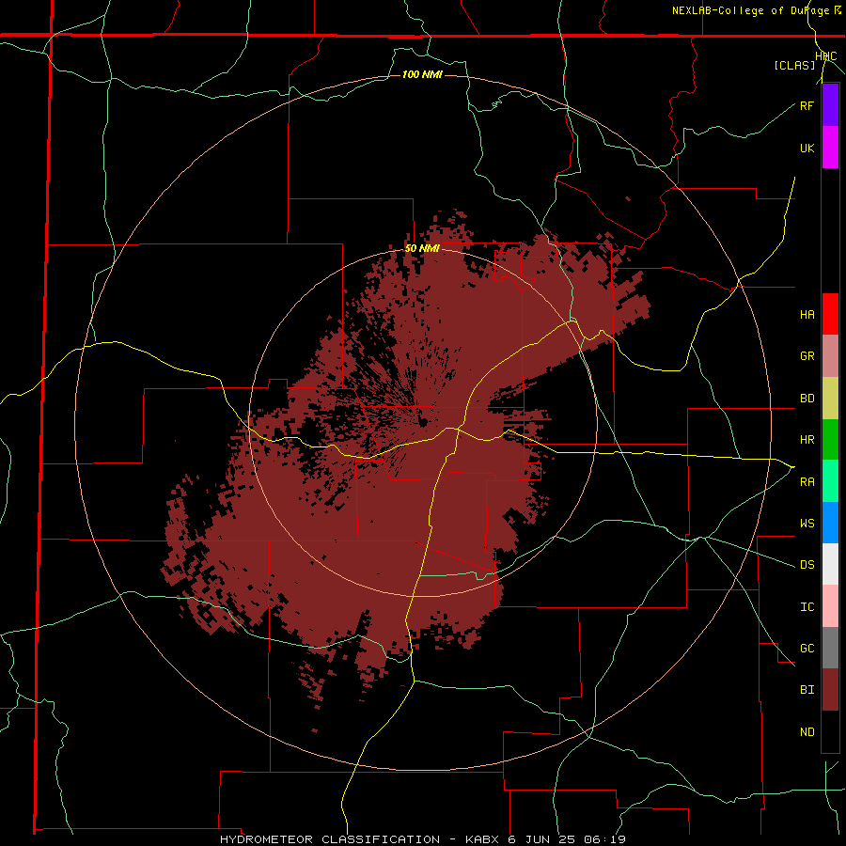Click the HYDROMETEOR CLASSIFICATION title text

click(x=330, y=839)
